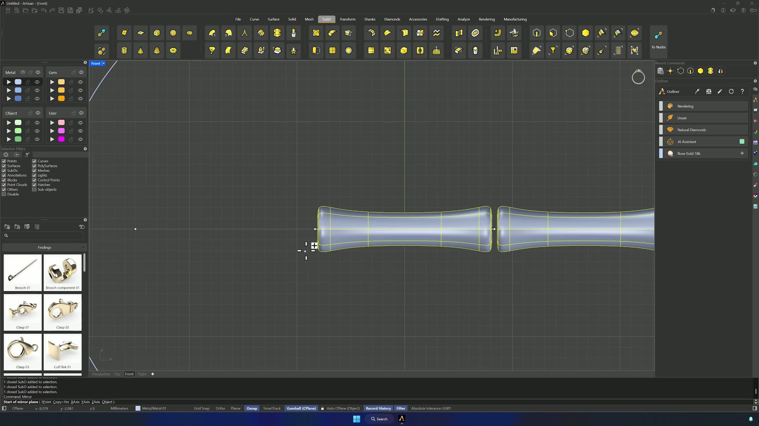Screen dimensions: 759x426
Task: Click the third Gem layer orange swatch
Action: (x=61, y=99)
